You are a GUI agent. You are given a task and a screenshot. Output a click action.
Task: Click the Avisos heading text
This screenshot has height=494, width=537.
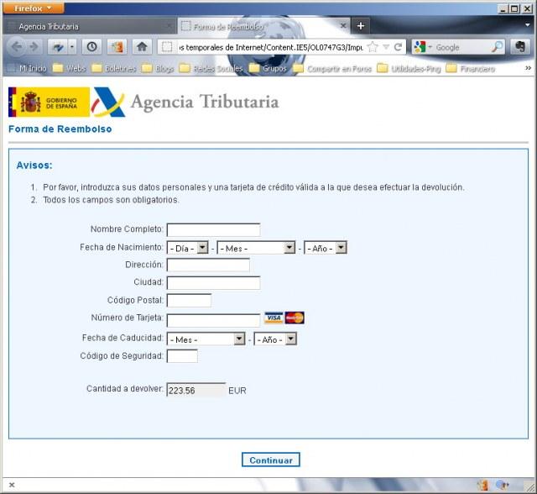tap(34, 166)
